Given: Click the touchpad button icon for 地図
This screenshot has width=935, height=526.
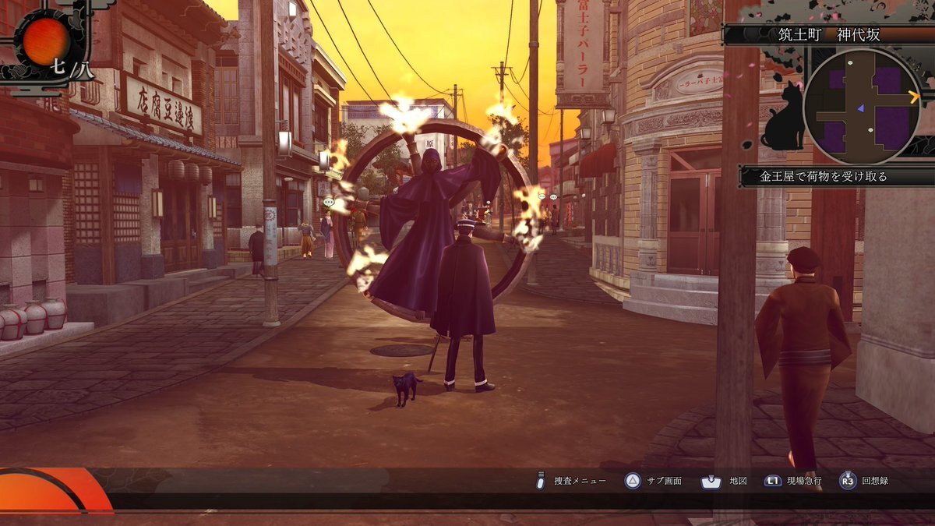Looking at the screenshot, I should [711, 481].
